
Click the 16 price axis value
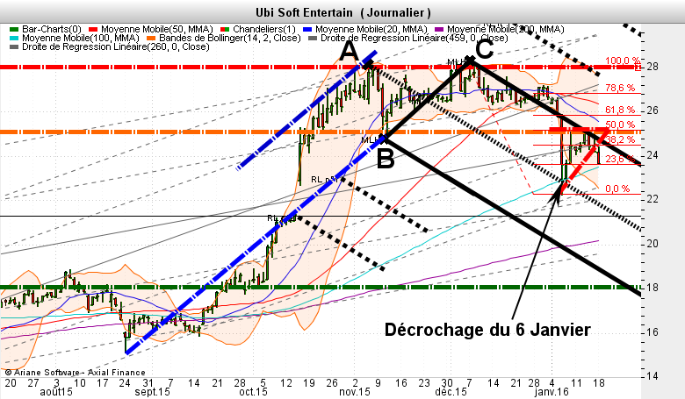click(653, 332)
